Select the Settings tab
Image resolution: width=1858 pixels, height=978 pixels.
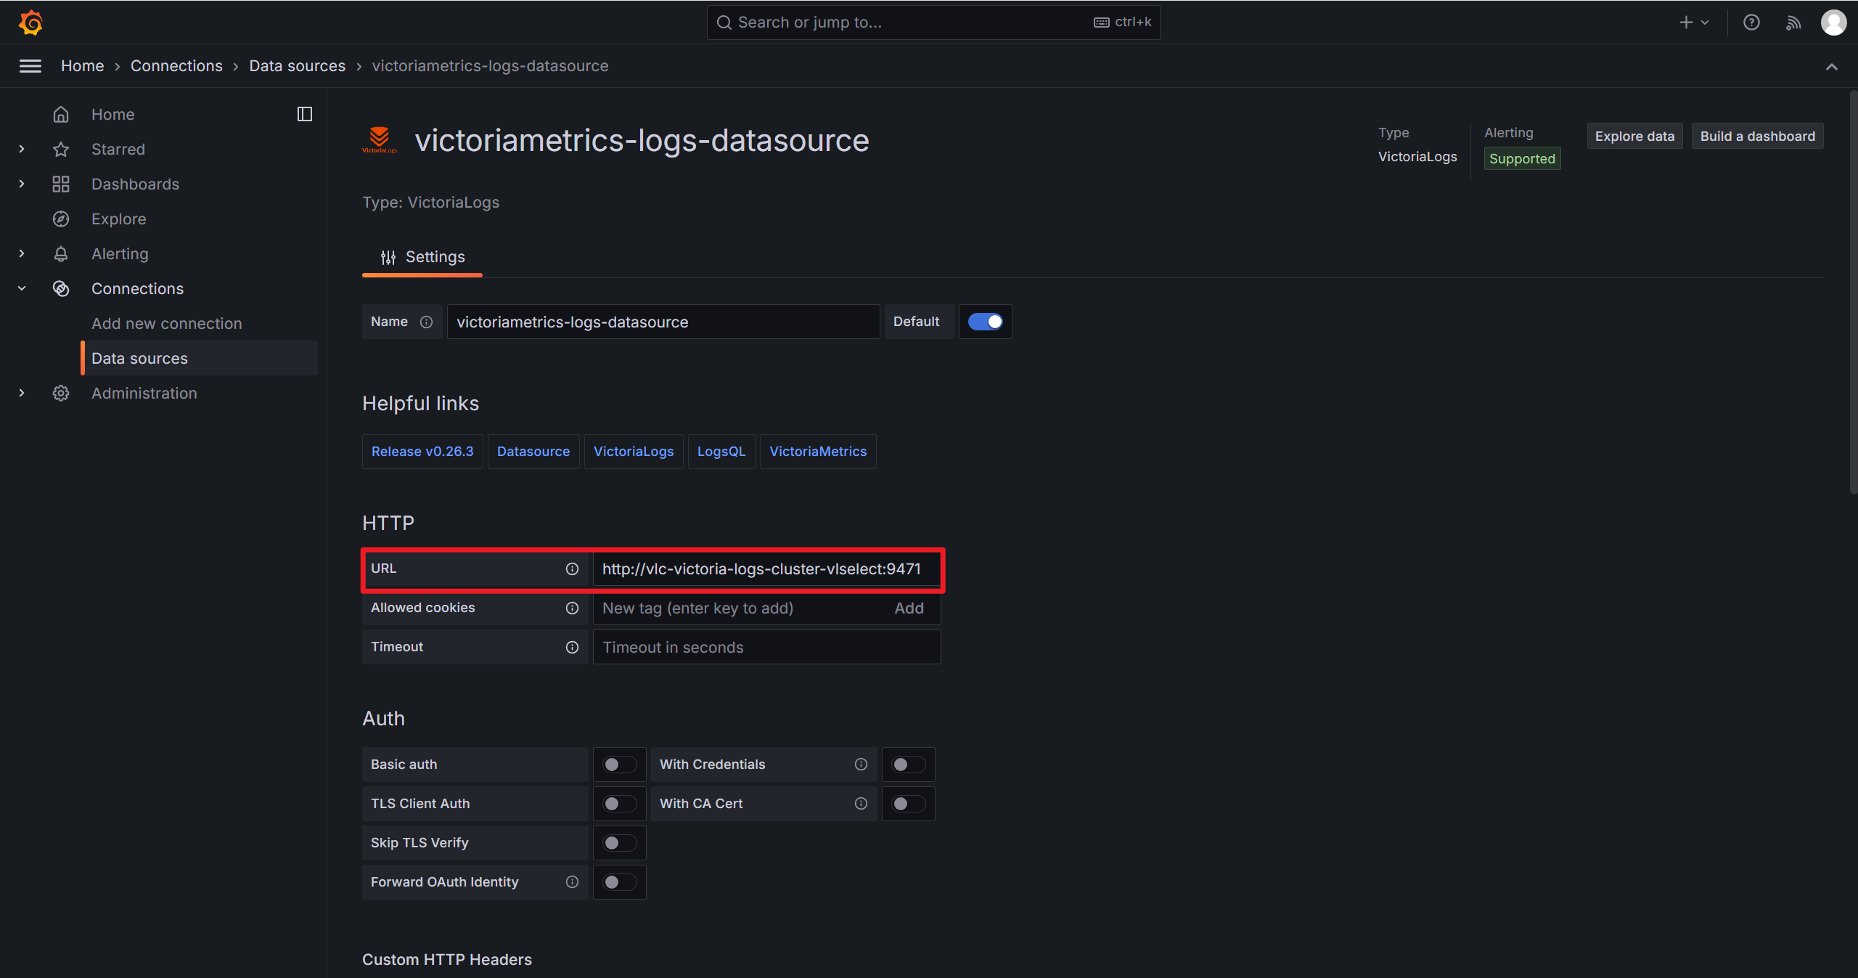click(422, 257)
